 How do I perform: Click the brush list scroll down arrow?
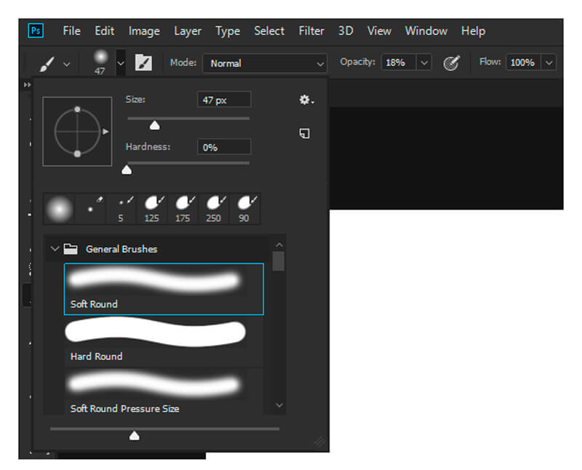279,405
